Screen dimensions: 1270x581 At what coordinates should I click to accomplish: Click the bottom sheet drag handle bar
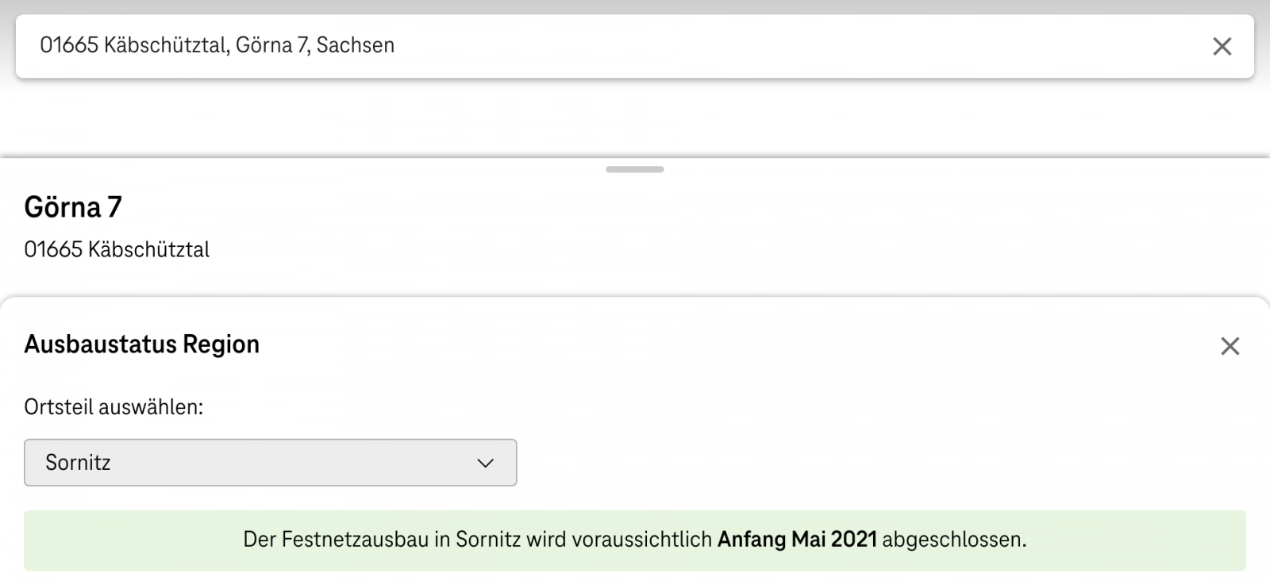point(635,169)
